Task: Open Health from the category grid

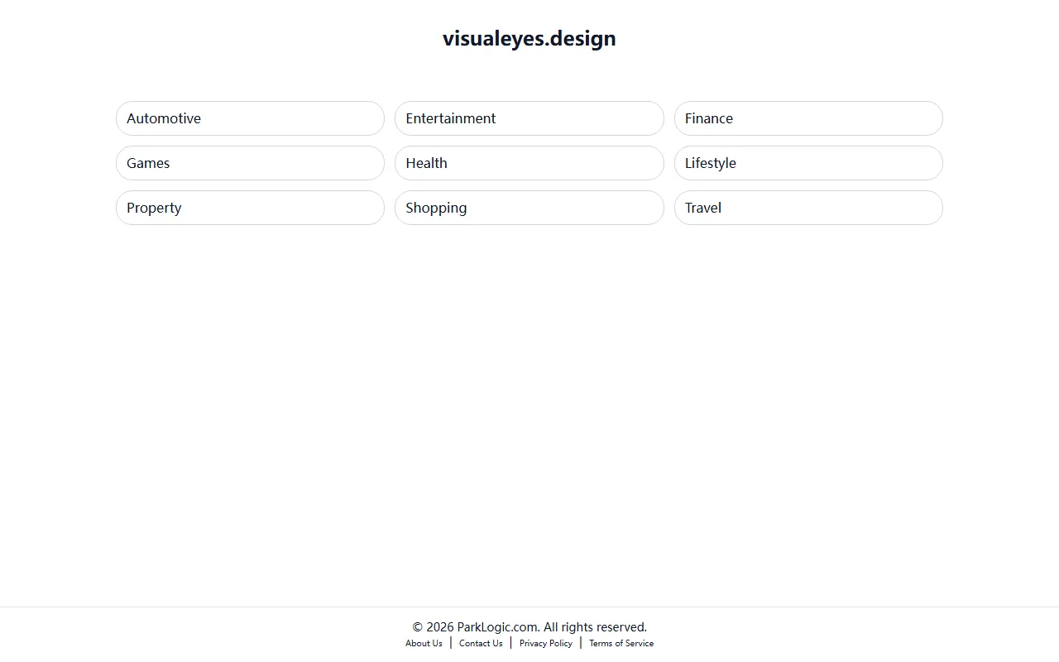Action: pyautogui.click(x=529, y=163)
